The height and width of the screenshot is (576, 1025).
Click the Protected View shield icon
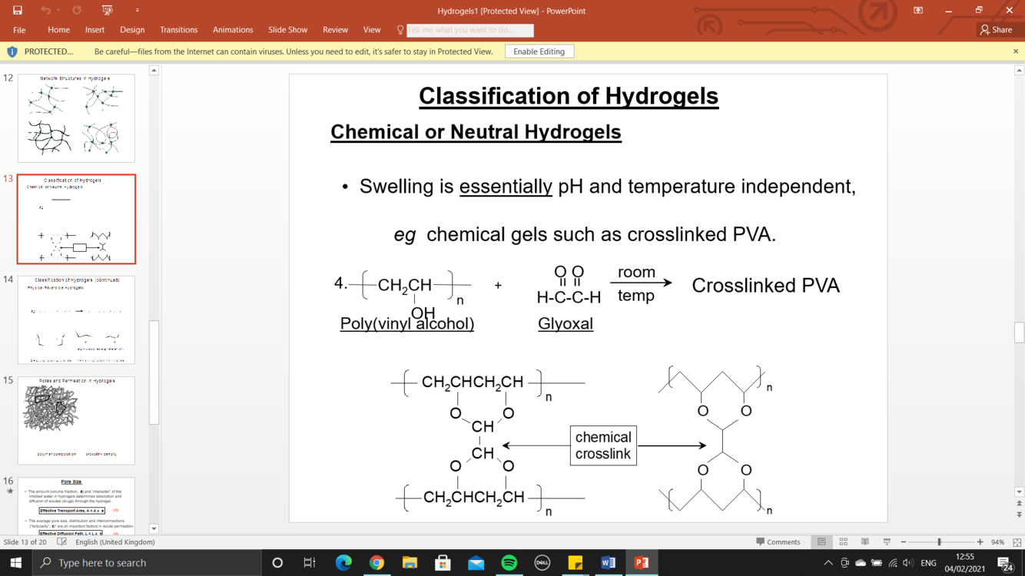pos(12,51)
